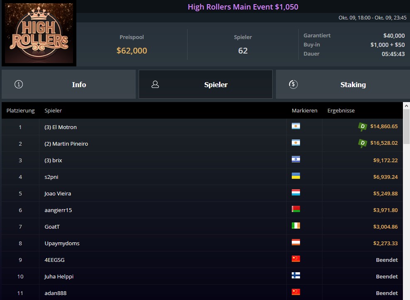Click the green deal badge for El Motron

(x=362, y=127)
